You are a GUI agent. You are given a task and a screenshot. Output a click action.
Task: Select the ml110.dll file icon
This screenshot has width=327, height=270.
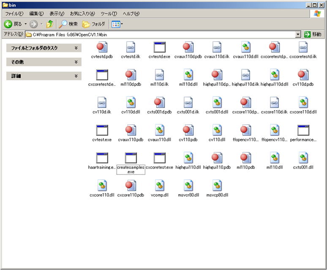[x=275, y=158]
